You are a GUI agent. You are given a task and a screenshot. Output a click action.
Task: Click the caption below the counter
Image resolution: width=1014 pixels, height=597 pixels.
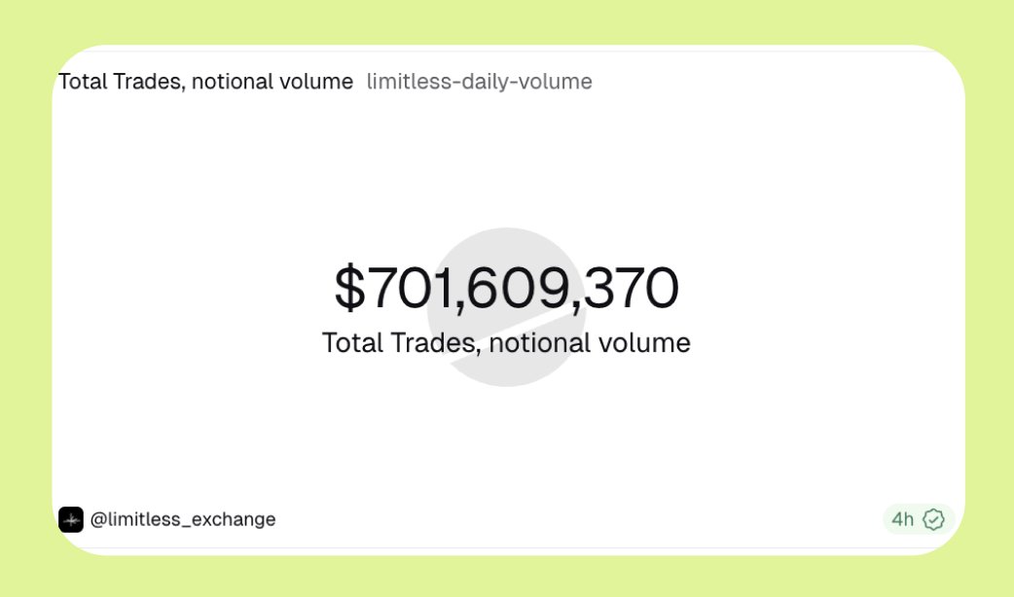[506, 342]
